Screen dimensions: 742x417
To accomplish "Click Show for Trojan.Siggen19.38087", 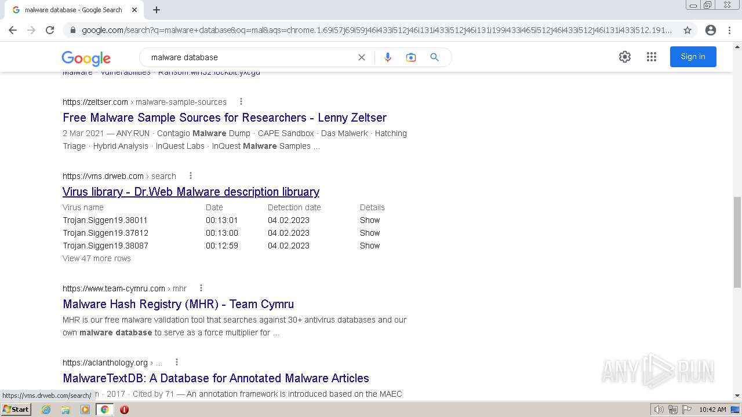I will [x=370, y=246].
